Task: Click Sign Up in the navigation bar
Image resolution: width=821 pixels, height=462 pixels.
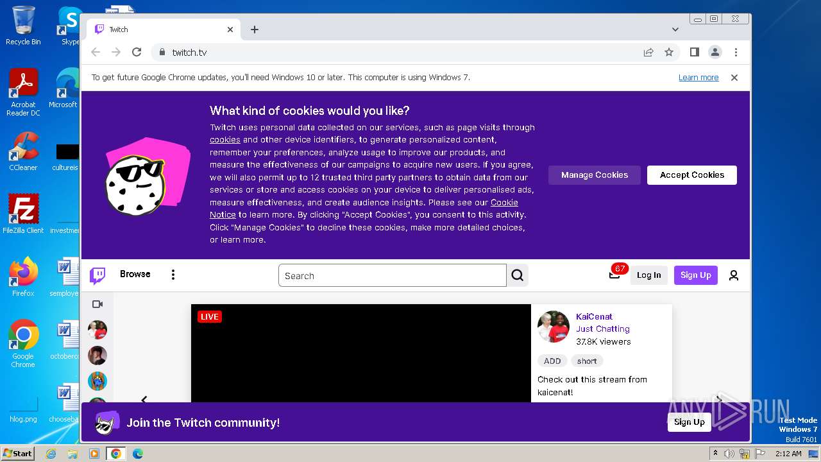Action: (x=696, y=275)
